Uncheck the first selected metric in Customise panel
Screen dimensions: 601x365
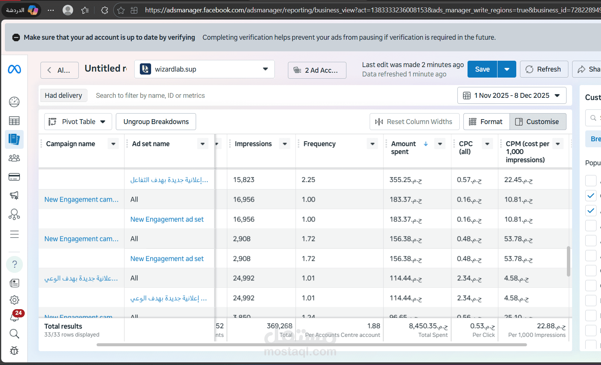591,195
